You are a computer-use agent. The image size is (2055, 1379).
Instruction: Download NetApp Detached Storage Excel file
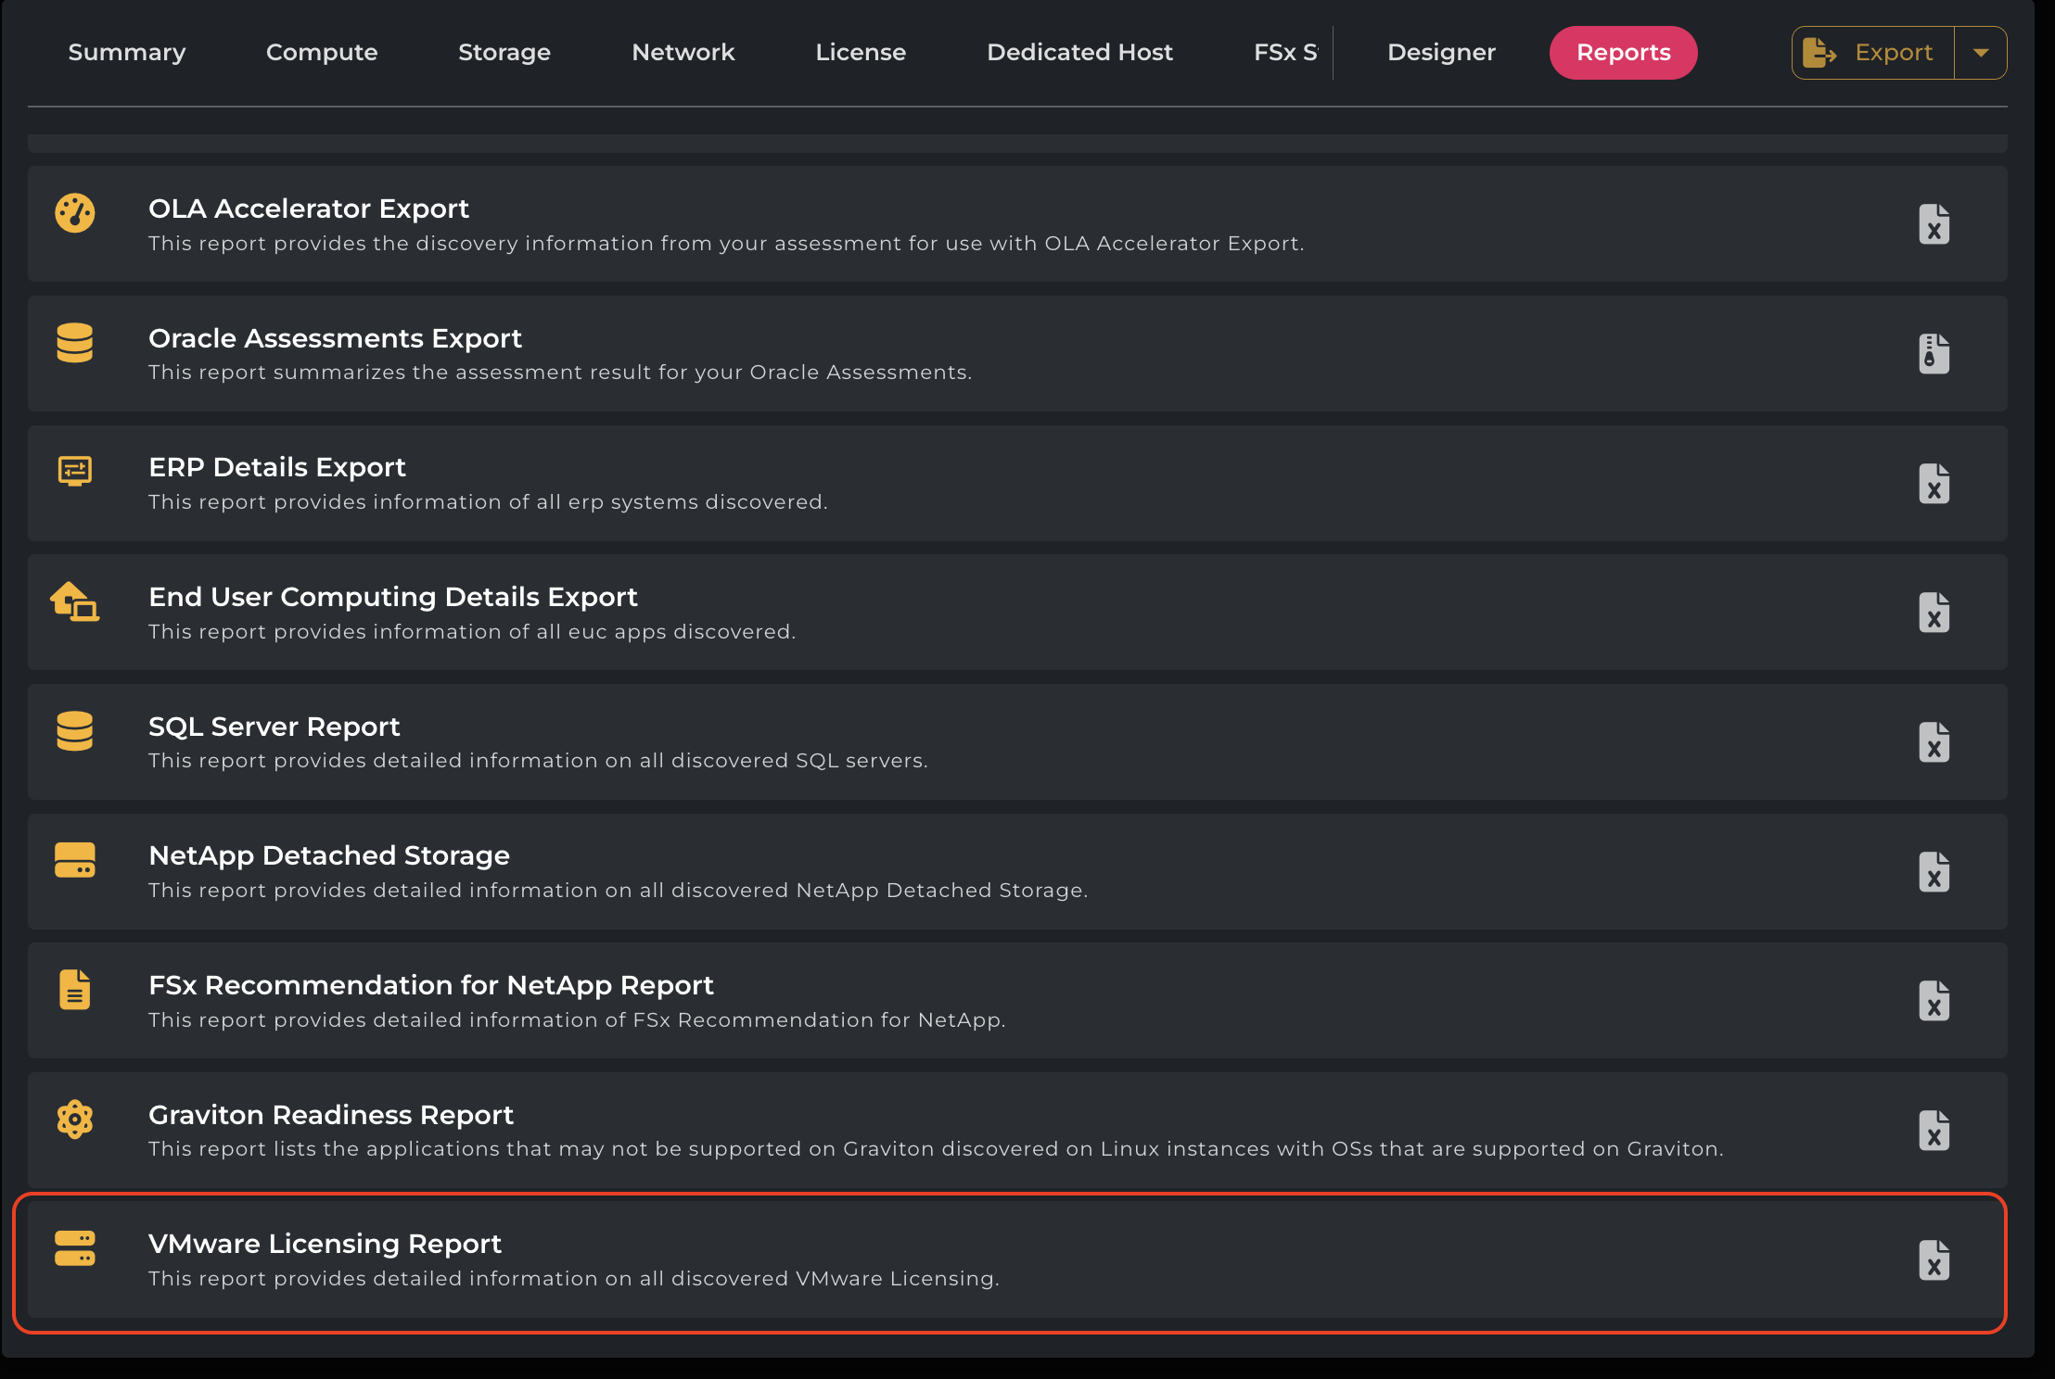(x=1934, y=872)
